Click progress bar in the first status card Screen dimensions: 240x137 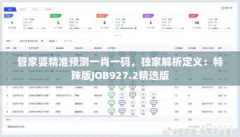[33, 28]
